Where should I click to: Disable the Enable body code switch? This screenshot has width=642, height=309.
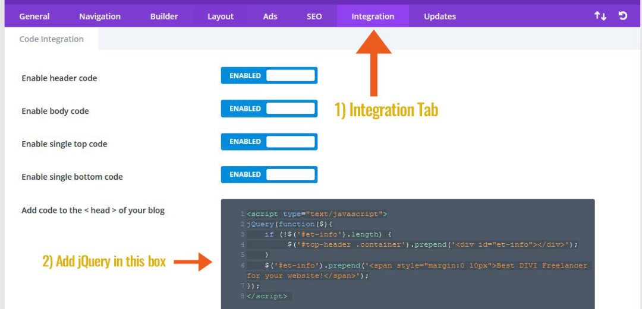pyautogui.click(x=269, y=109)
